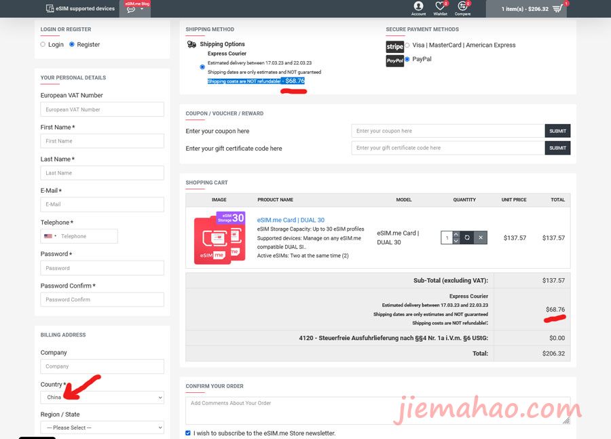The image size is (611, 439).
Task: Open the eSIM.me Card DUAL 30 product link
Action: pyautogui.click(x=291, y=220)
